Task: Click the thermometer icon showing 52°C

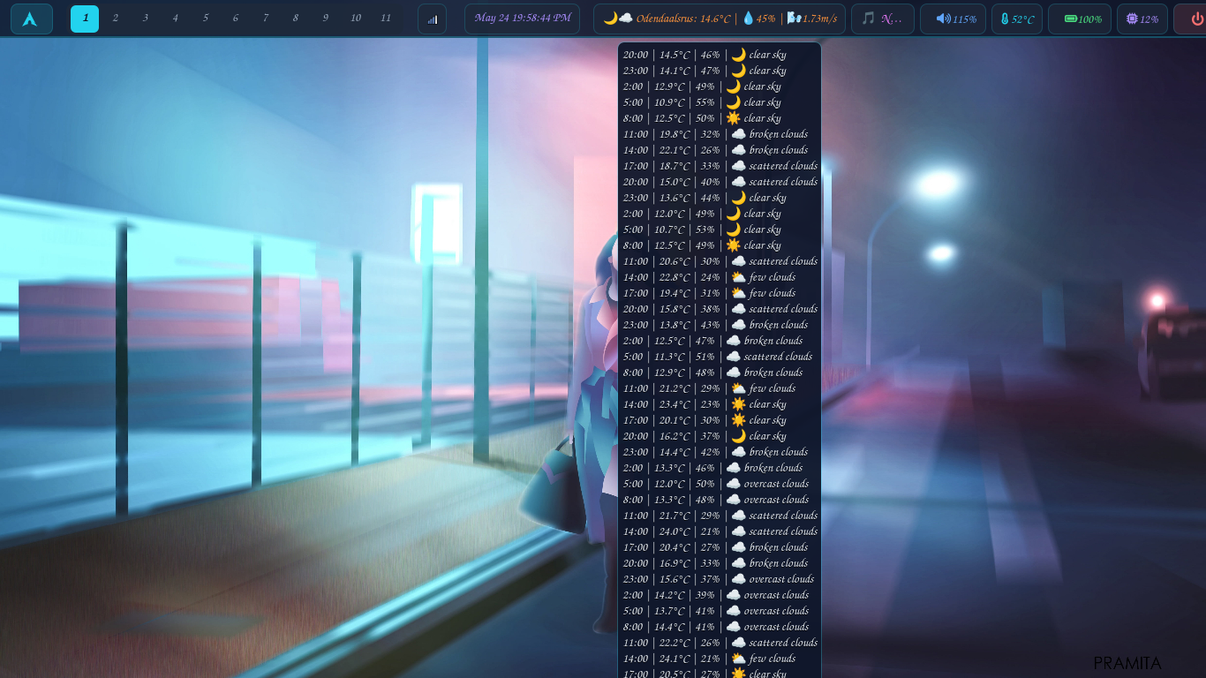Action: point(1005,19)
